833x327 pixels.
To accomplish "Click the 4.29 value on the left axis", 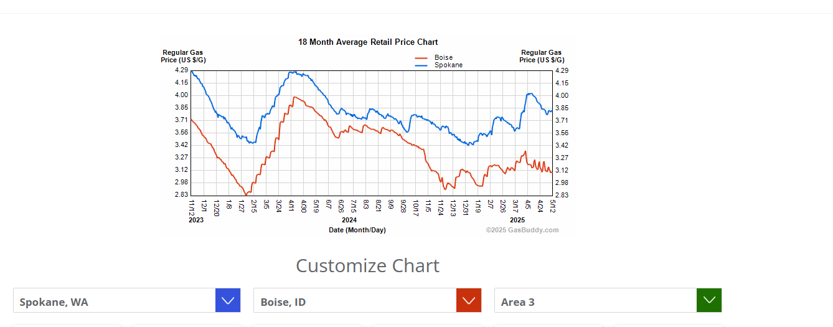I will [x=181, y=70].
